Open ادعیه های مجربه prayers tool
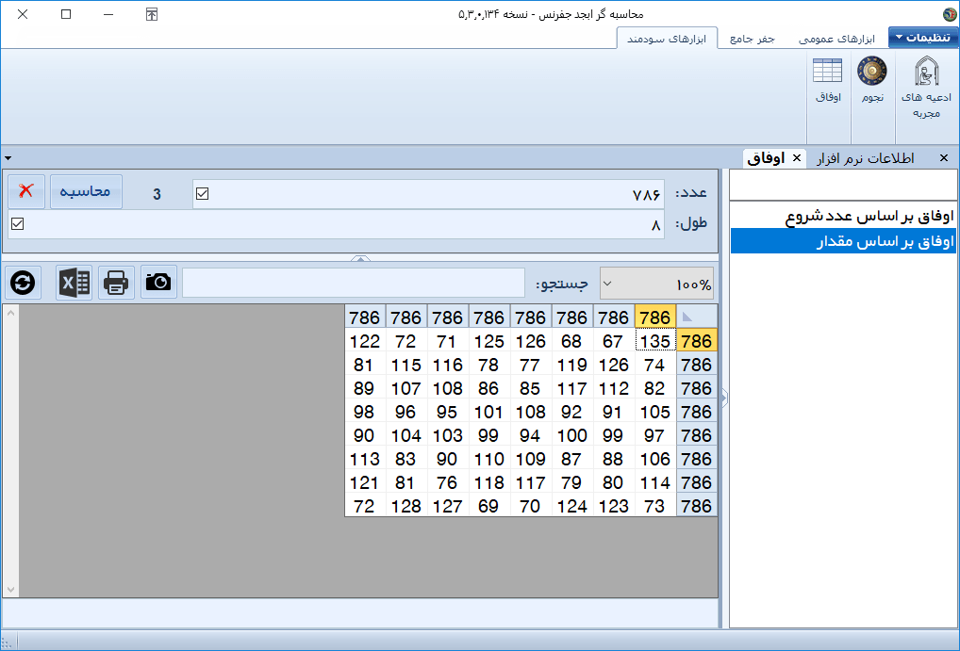Viewport: 960px width, 651px height. click(x=926, y=87)
